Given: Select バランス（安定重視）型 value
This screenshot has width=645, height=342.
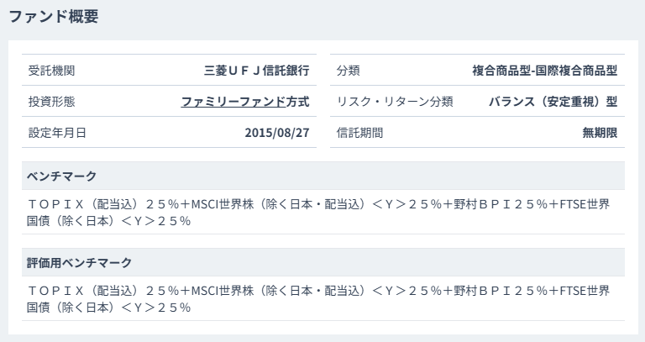Looking at the screenshot, I should click(553, 101).
